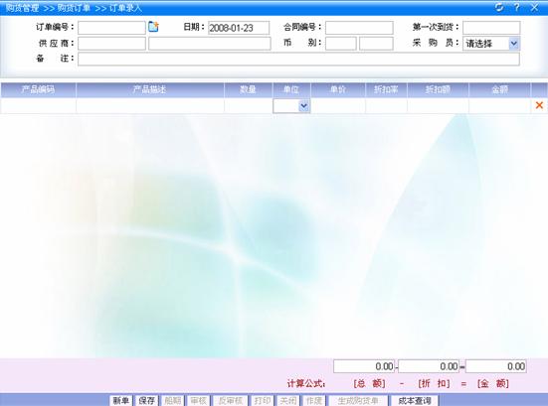Click the 日期 date field showing 2008-01-23
This screenshot has width=548, height=406.
[239, 28]
